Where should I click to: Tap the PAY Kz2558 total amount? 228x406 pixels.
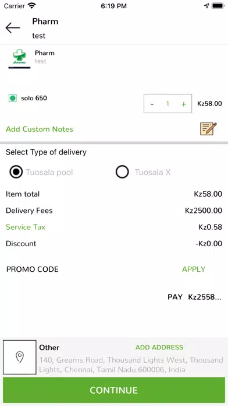point(194,297)
